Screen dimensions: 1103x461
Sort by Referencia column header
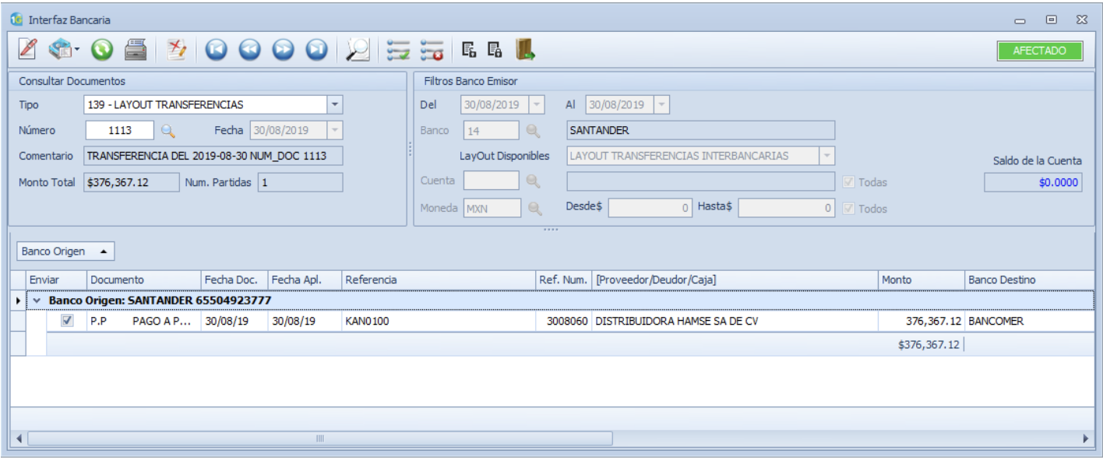[438, 280]
